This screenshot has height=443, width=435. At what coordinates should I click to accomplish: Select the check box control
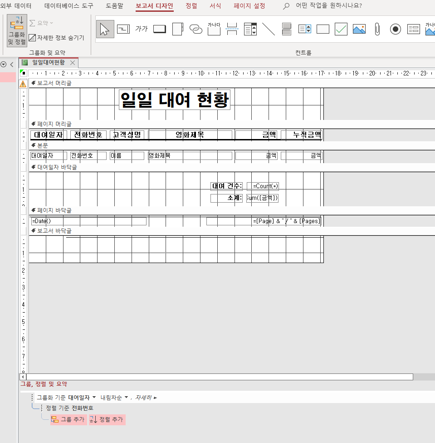click(x=341, y=29)
